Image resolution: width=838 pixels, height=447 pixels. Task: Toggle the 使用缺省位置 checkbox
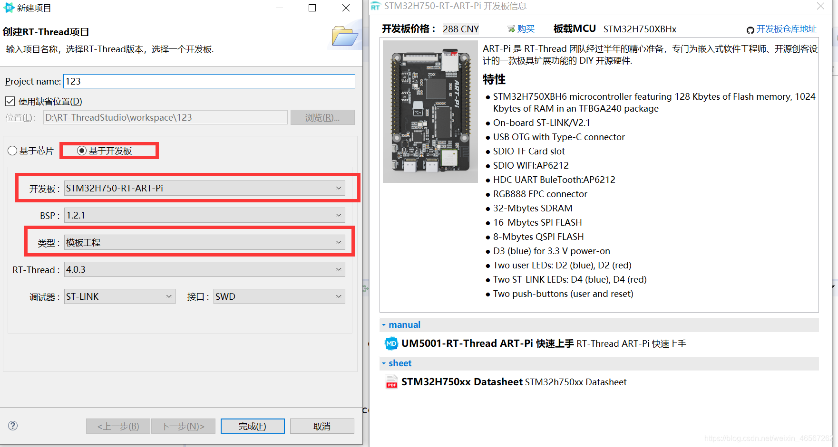pyautogui.click(x=10, y=101)
